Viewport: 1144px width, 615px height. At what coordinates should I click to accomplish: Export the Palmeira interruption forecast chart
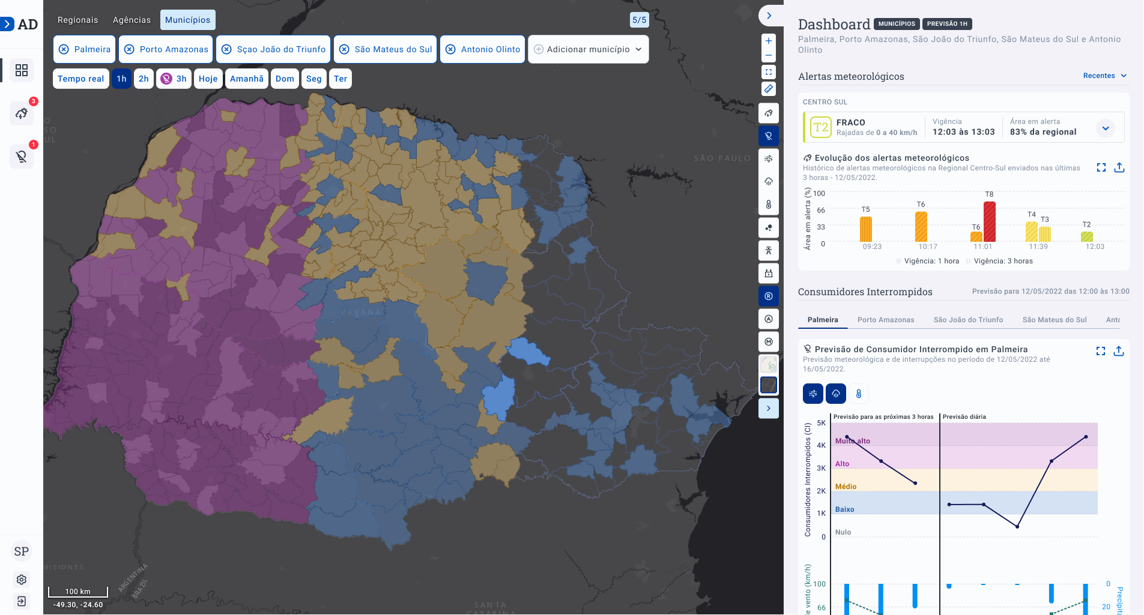1118,351
